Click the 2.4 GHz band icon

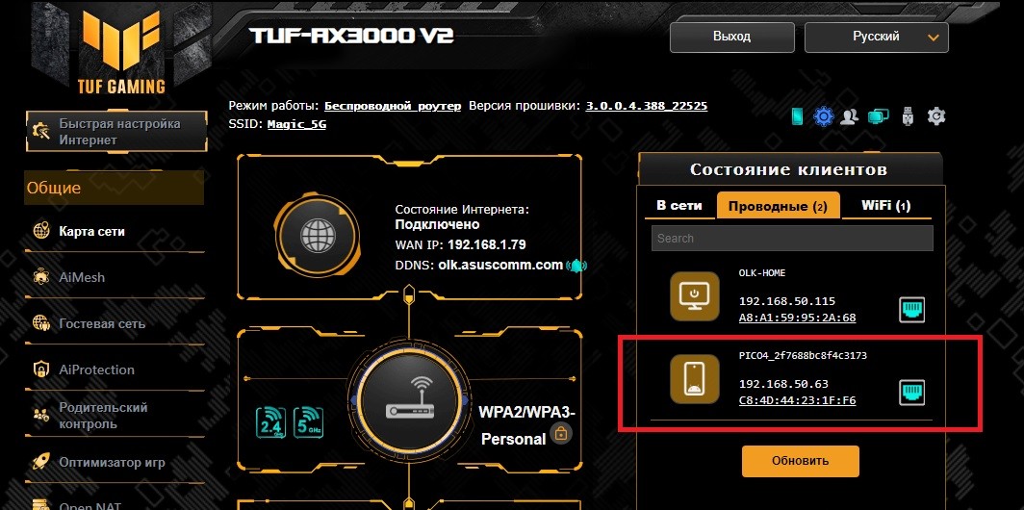[270, 421]
